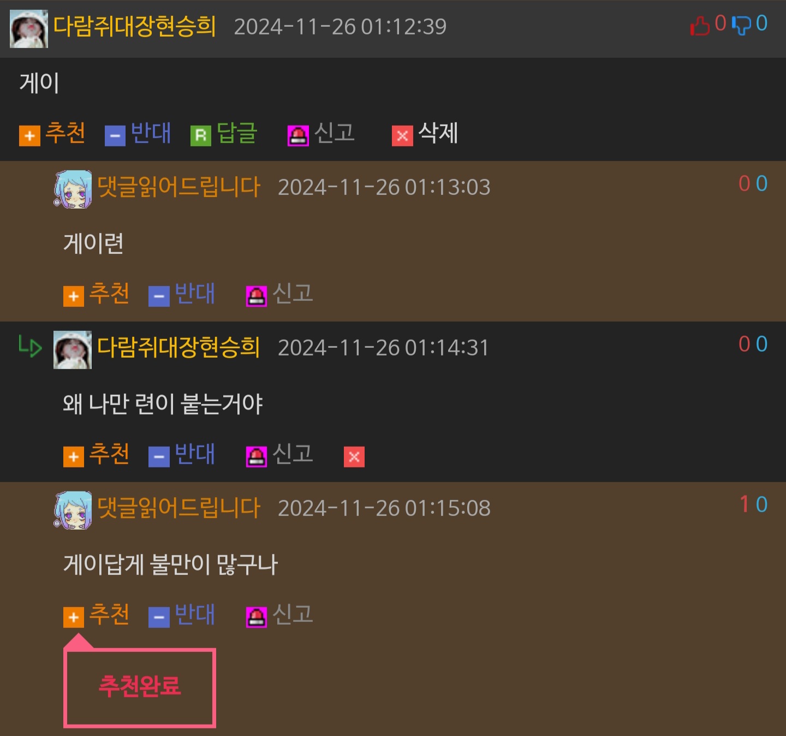This screenshot has height=736, width=786.
Task: Click 반대 on the 게이련 reply
Action: point(182,294)
